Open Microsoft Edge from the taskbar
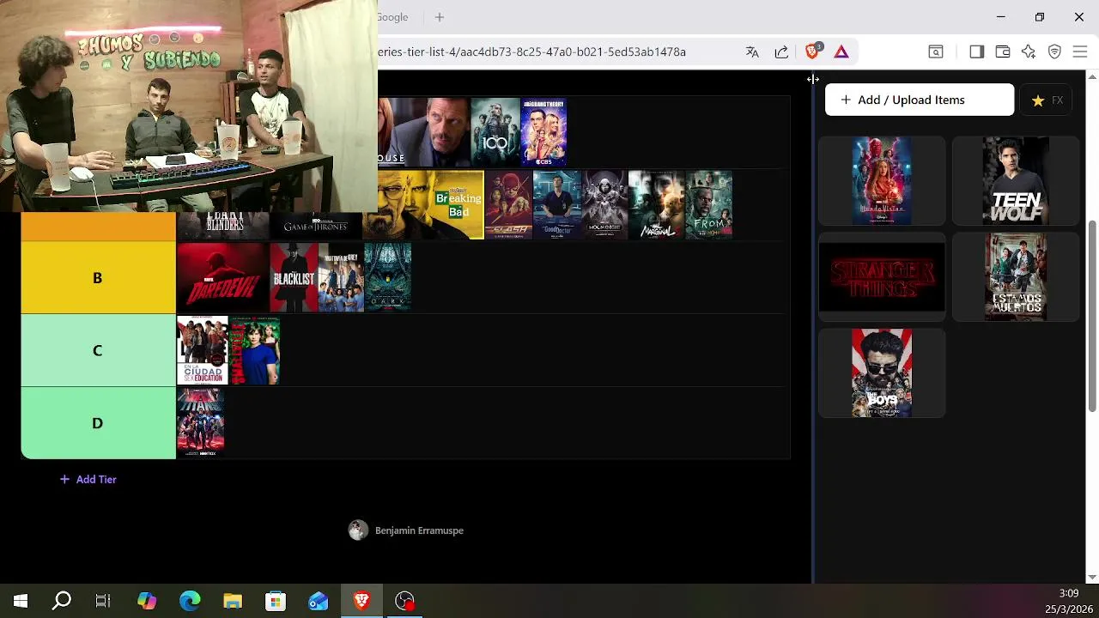The image size is (1099, 618). pyautogui.click(x=190, y=601)
